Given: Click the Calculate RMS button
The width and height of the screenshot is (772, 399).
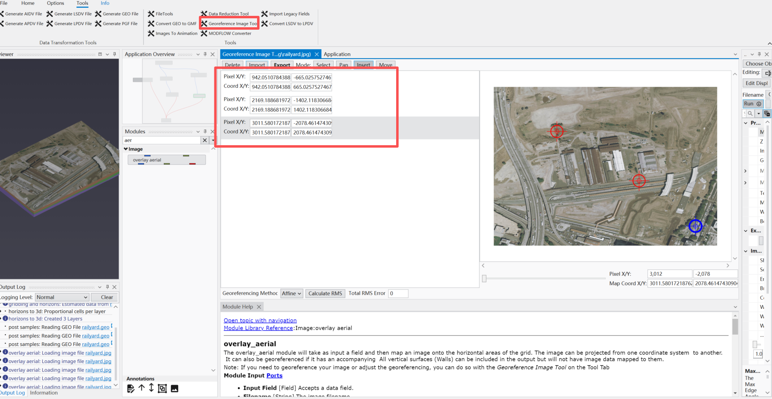Looking at the screenshot, I should (x=325, y=293).
